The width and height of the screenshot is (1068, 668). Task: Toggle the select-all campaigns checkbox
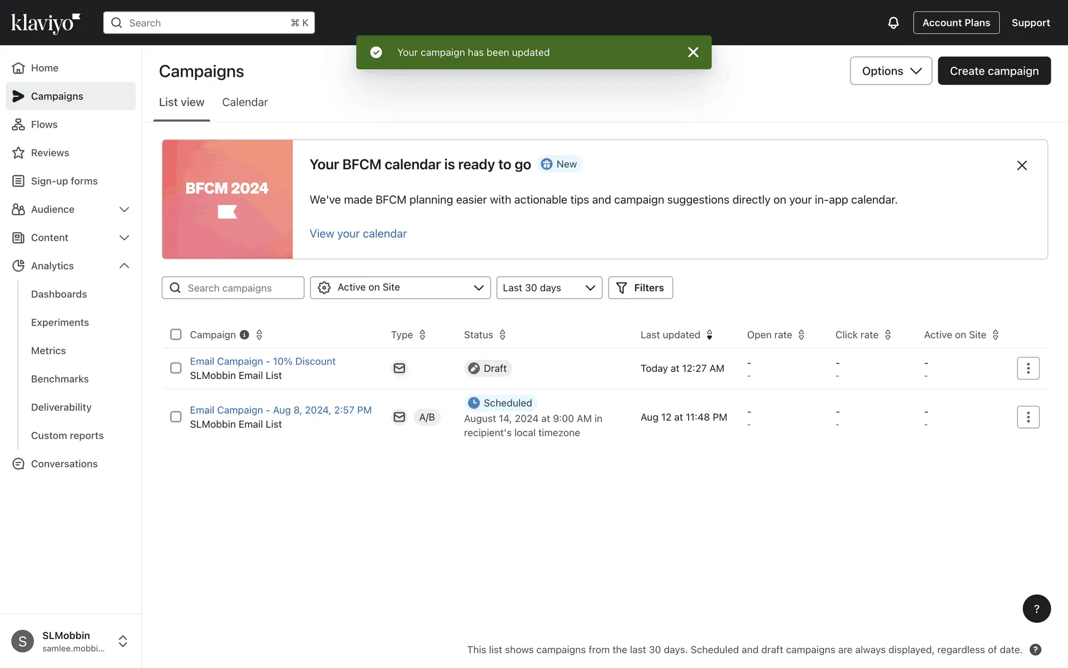point(176,335)
